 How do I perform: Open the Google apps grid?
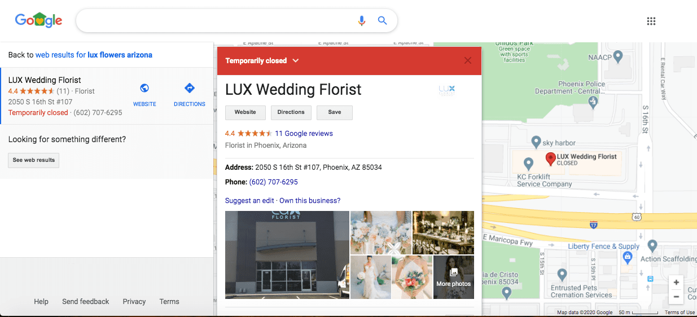(x=651, y=21)
